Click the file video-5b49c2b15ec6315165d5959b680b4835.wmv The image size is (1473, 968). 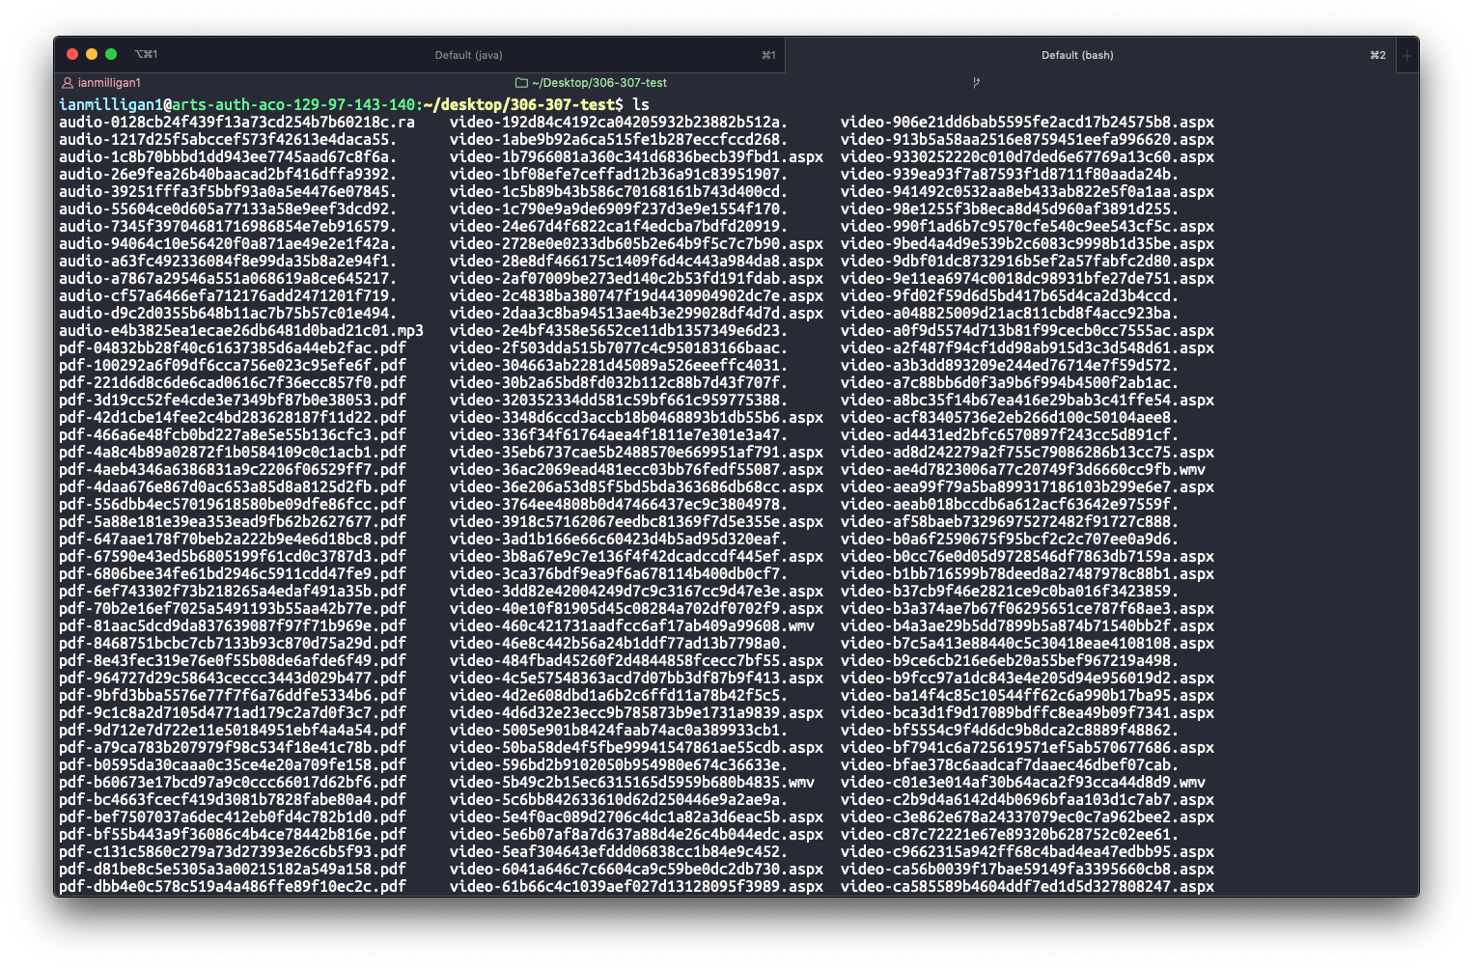632,783
